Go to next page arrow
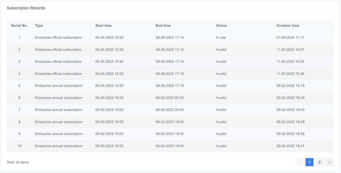Viewport: 341px width, 173px height. click(x=330, y=162)
